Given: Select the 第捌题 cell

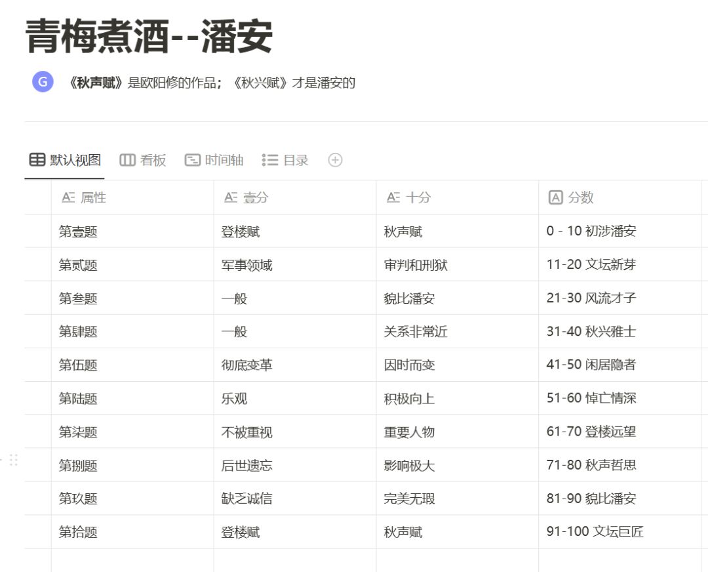Looking at the screenshot, I should click(x=132, y=465).
